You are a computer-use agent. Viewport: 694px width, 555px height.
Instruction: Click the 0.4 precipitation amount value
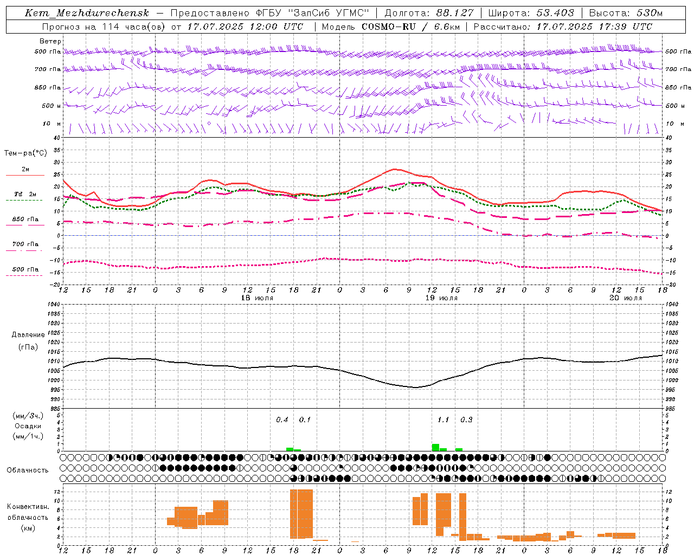(x=282, y=420)
